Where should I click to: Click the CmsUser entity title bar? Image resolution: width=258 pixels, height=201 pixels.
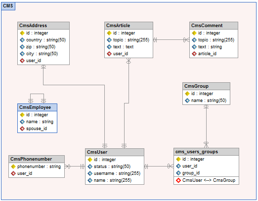tap(115, 152)
